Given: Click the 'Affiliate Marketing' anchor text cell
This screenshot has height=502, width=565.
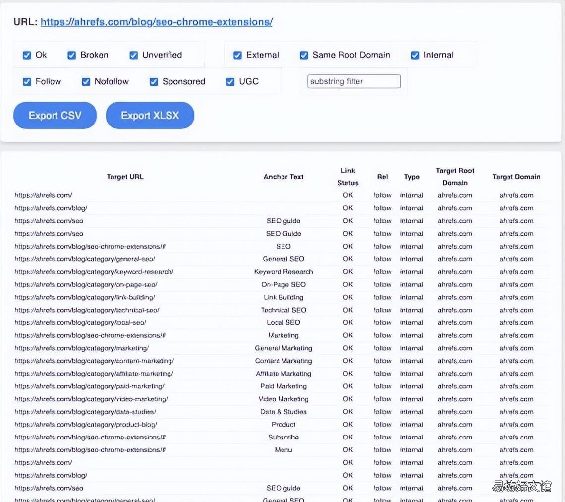Looking at the screenshot, I should [x=283, y=374].
